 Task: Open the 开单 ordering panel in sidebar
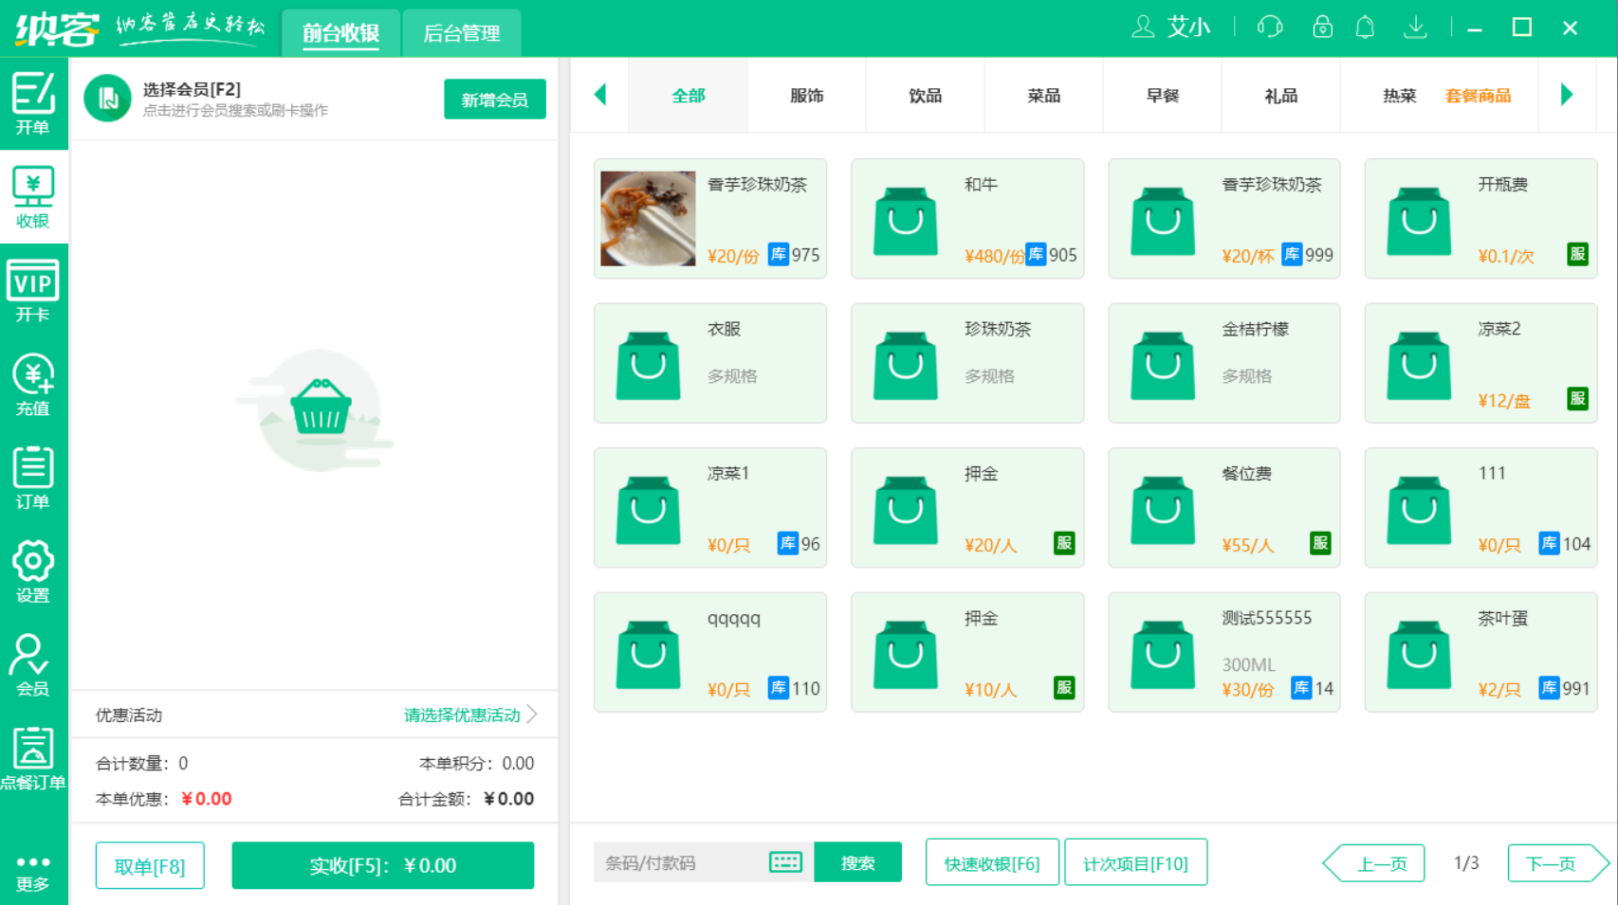click(34, 101)
